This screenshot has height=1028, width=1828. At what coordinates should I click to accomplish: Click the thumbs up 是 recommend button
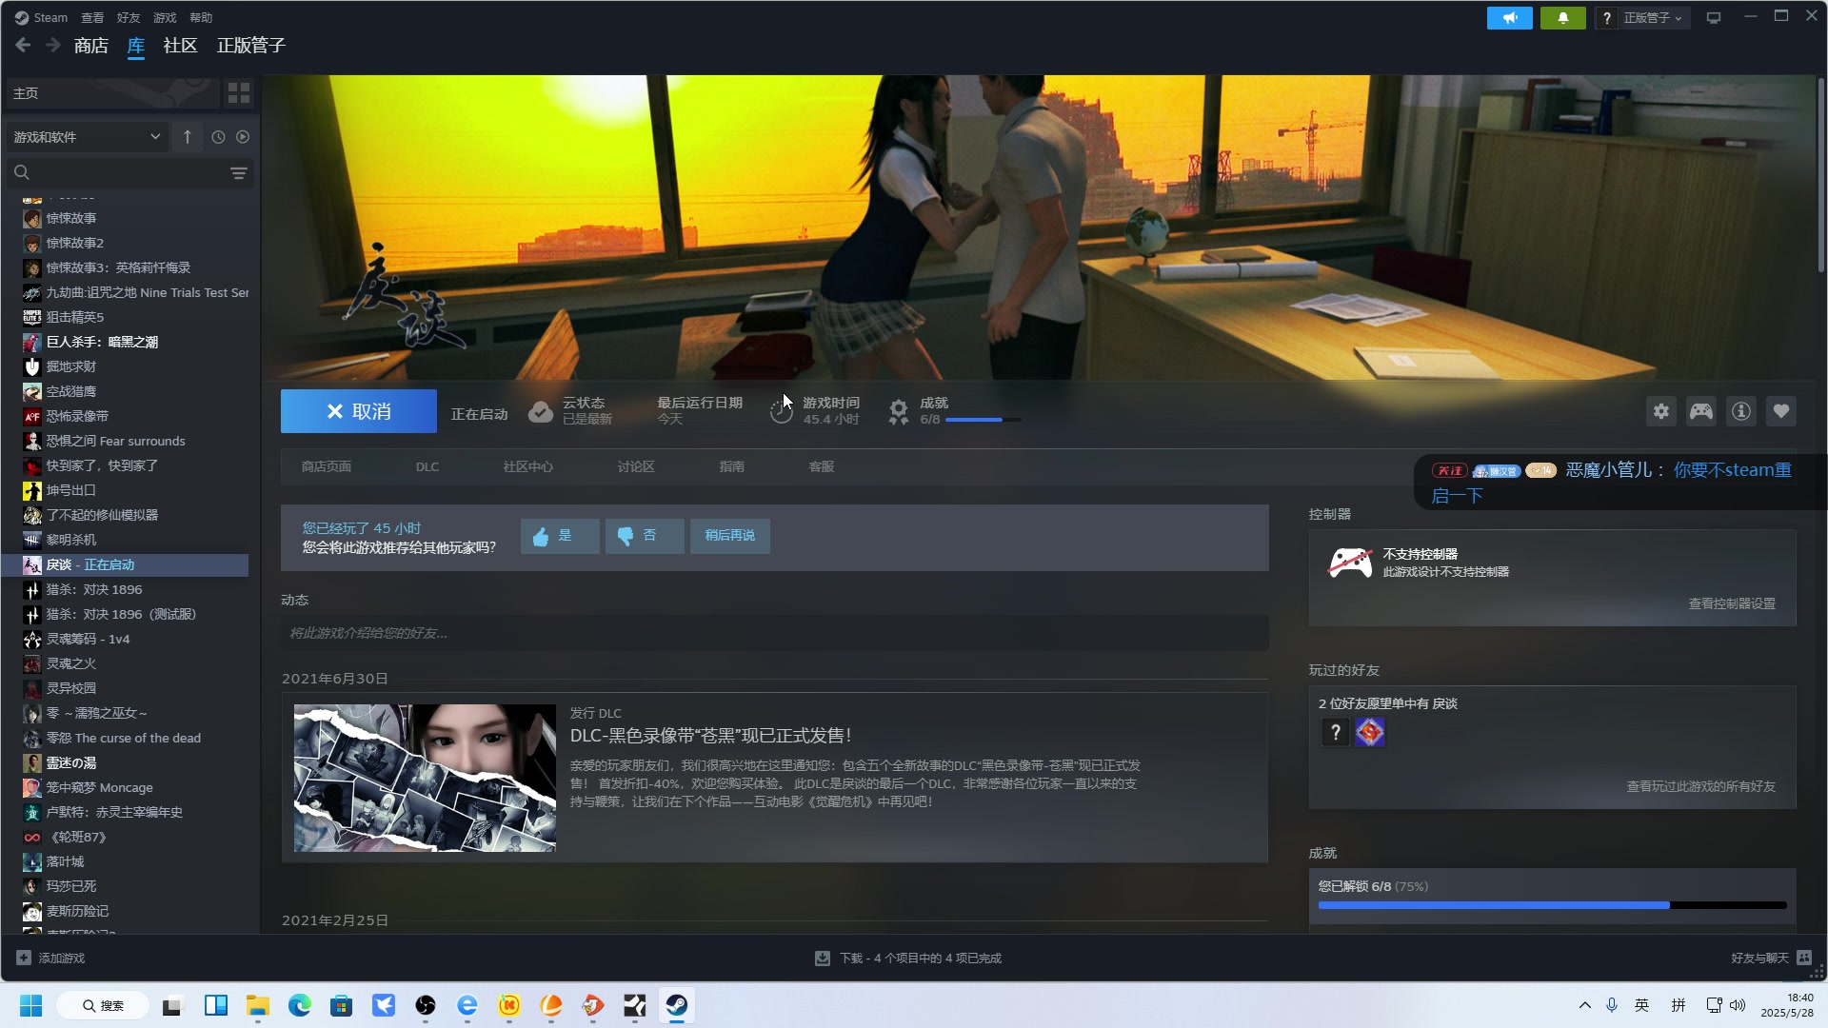pos(560,536)
